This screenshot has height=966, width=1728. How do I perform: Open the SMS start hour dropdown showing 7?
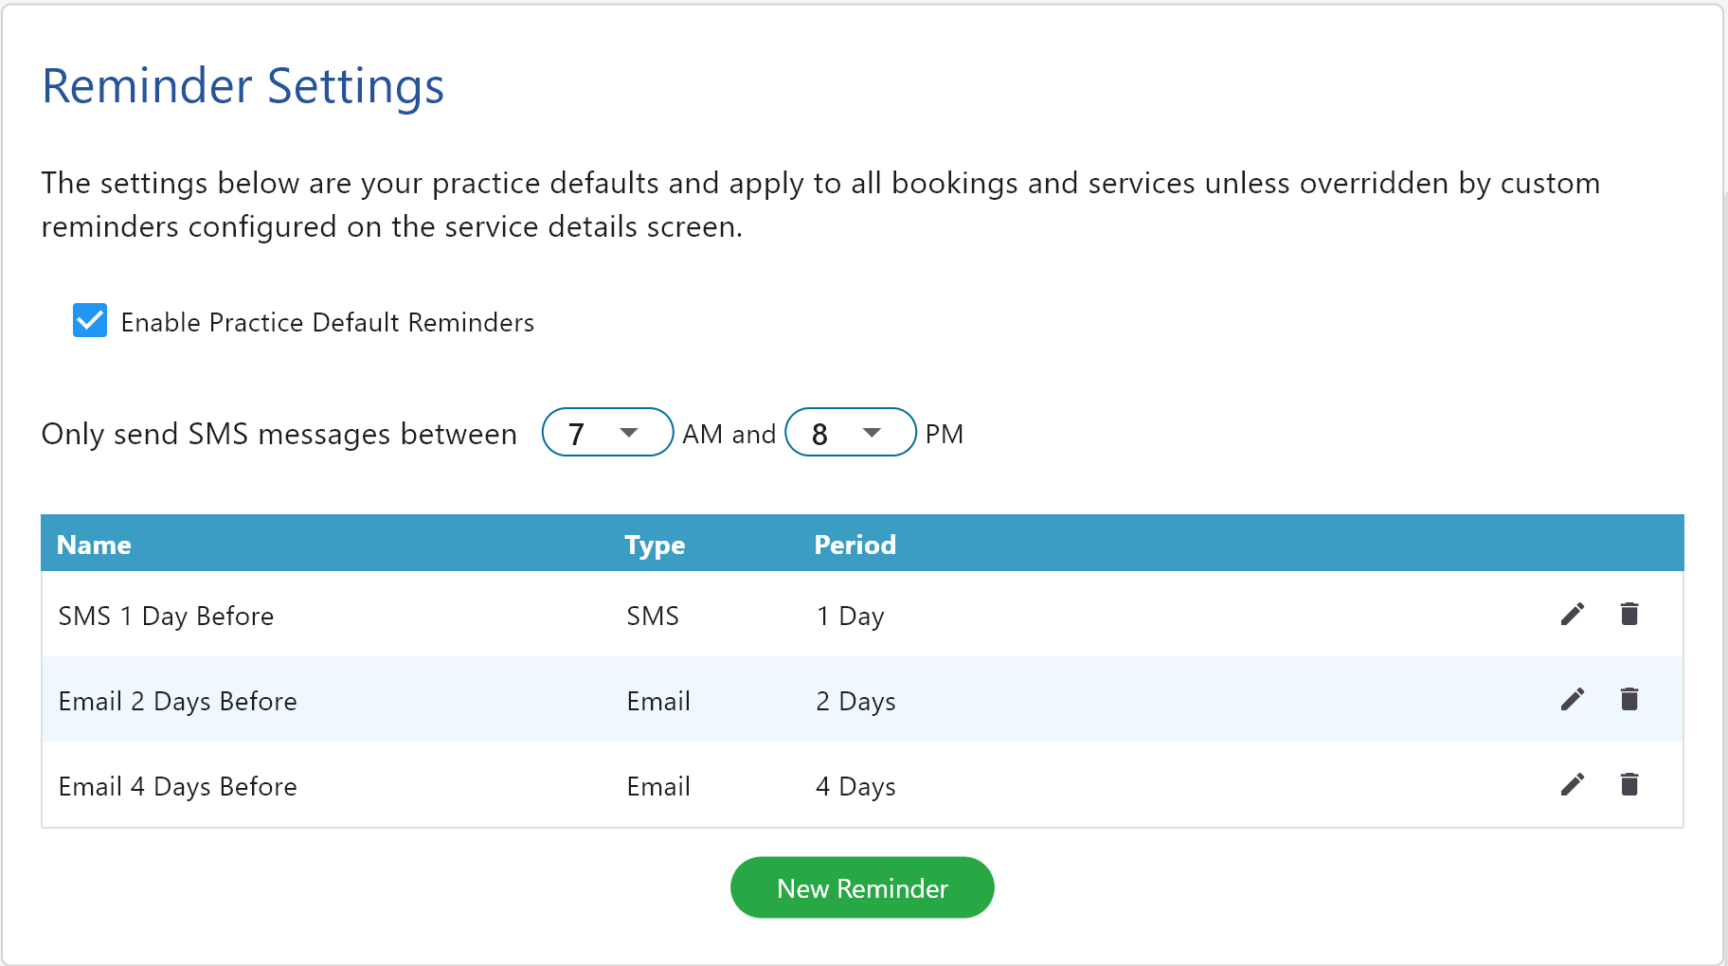click(x=607, y=433)
